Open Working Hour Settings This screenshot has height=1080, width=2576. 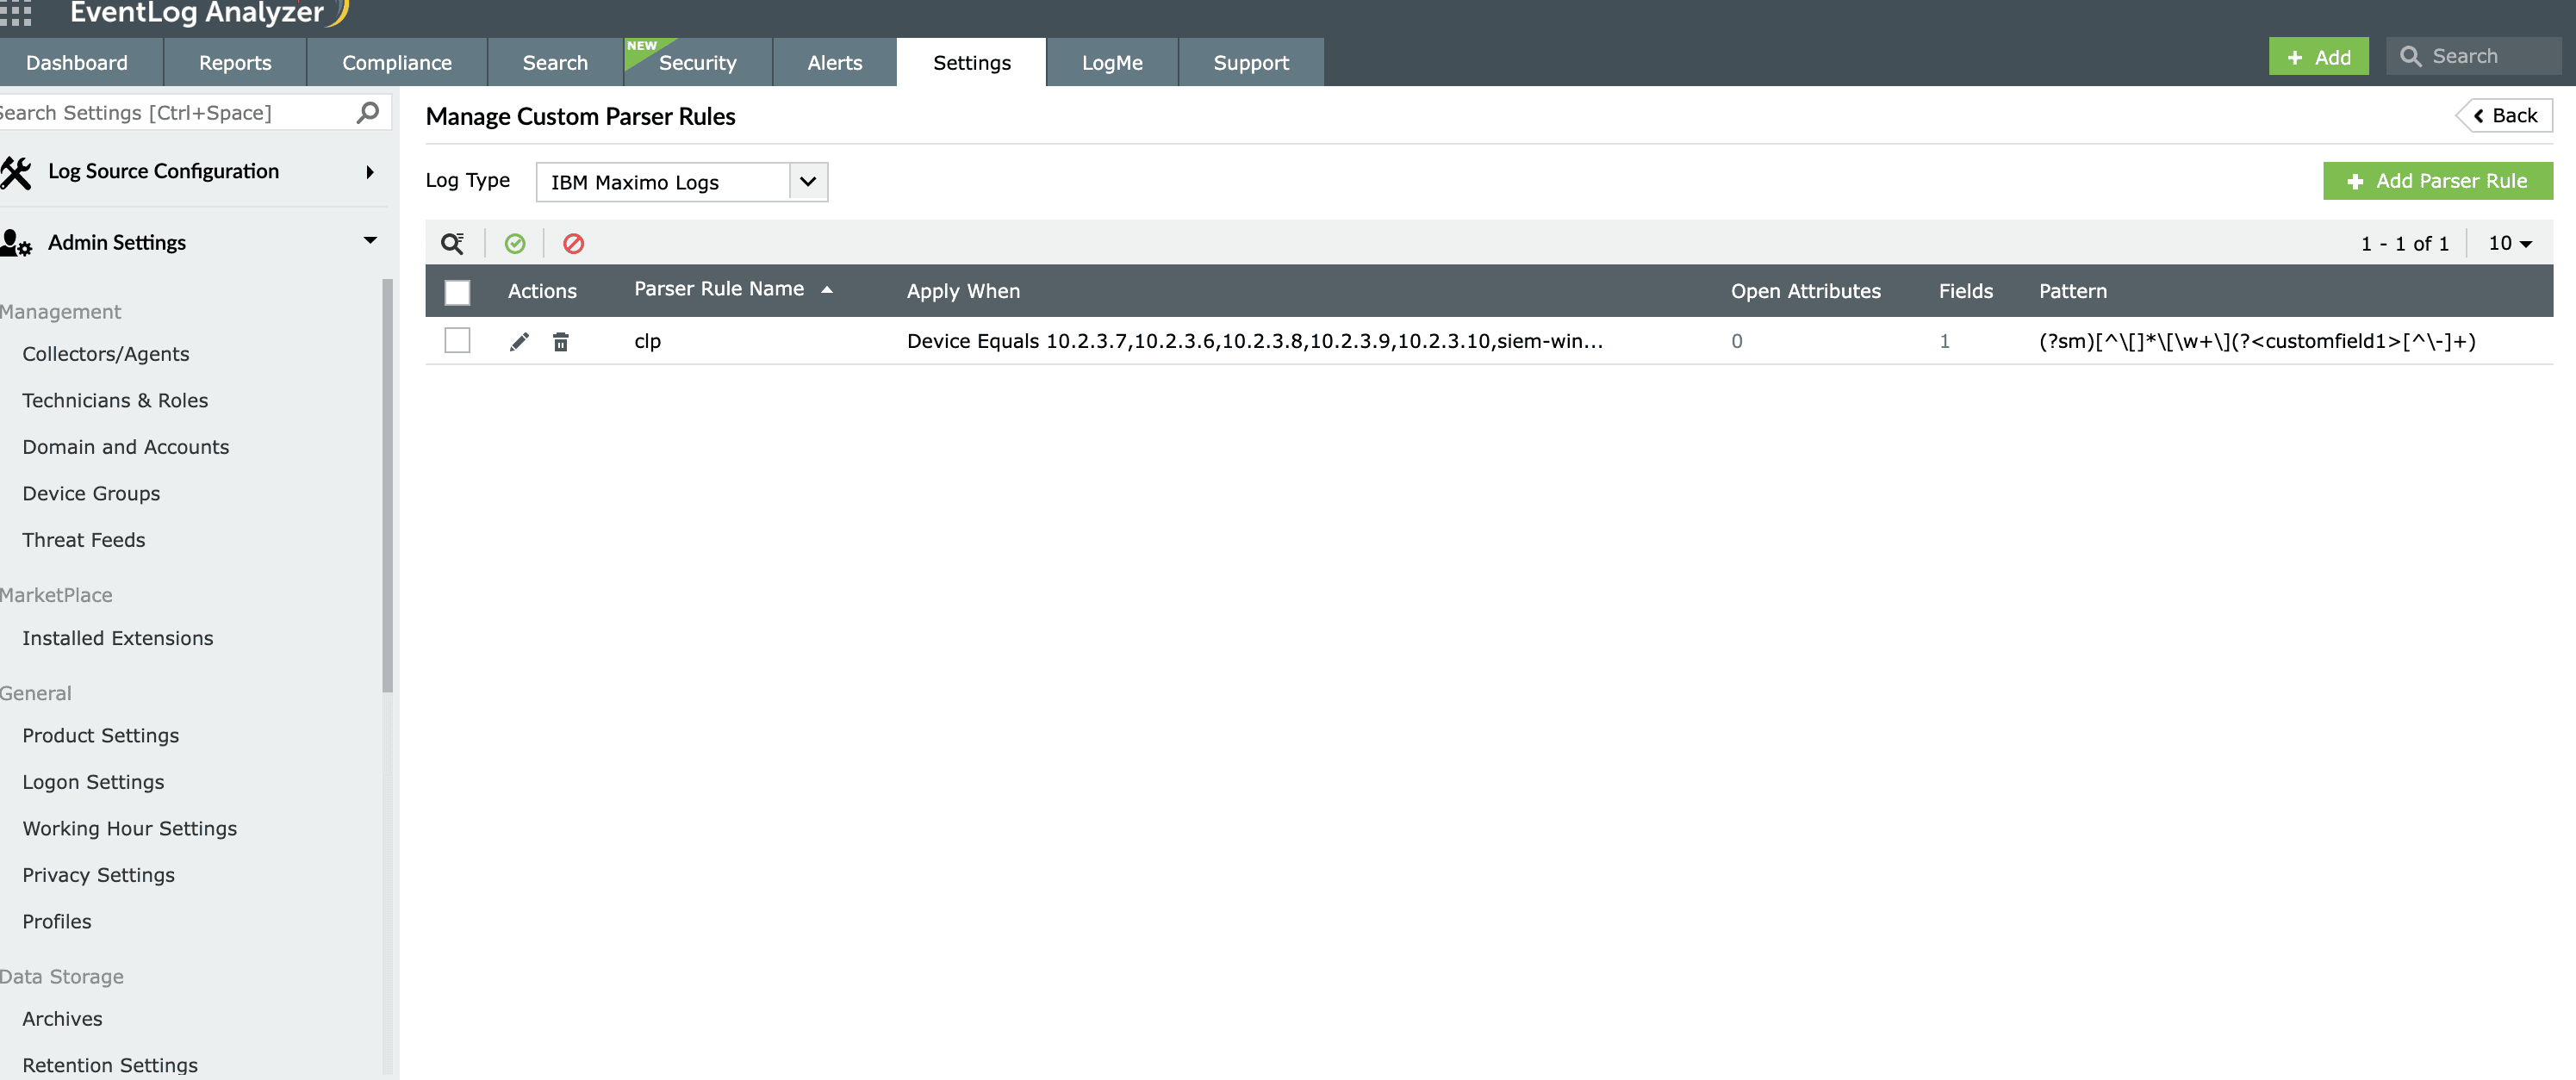tap(130, 828)
